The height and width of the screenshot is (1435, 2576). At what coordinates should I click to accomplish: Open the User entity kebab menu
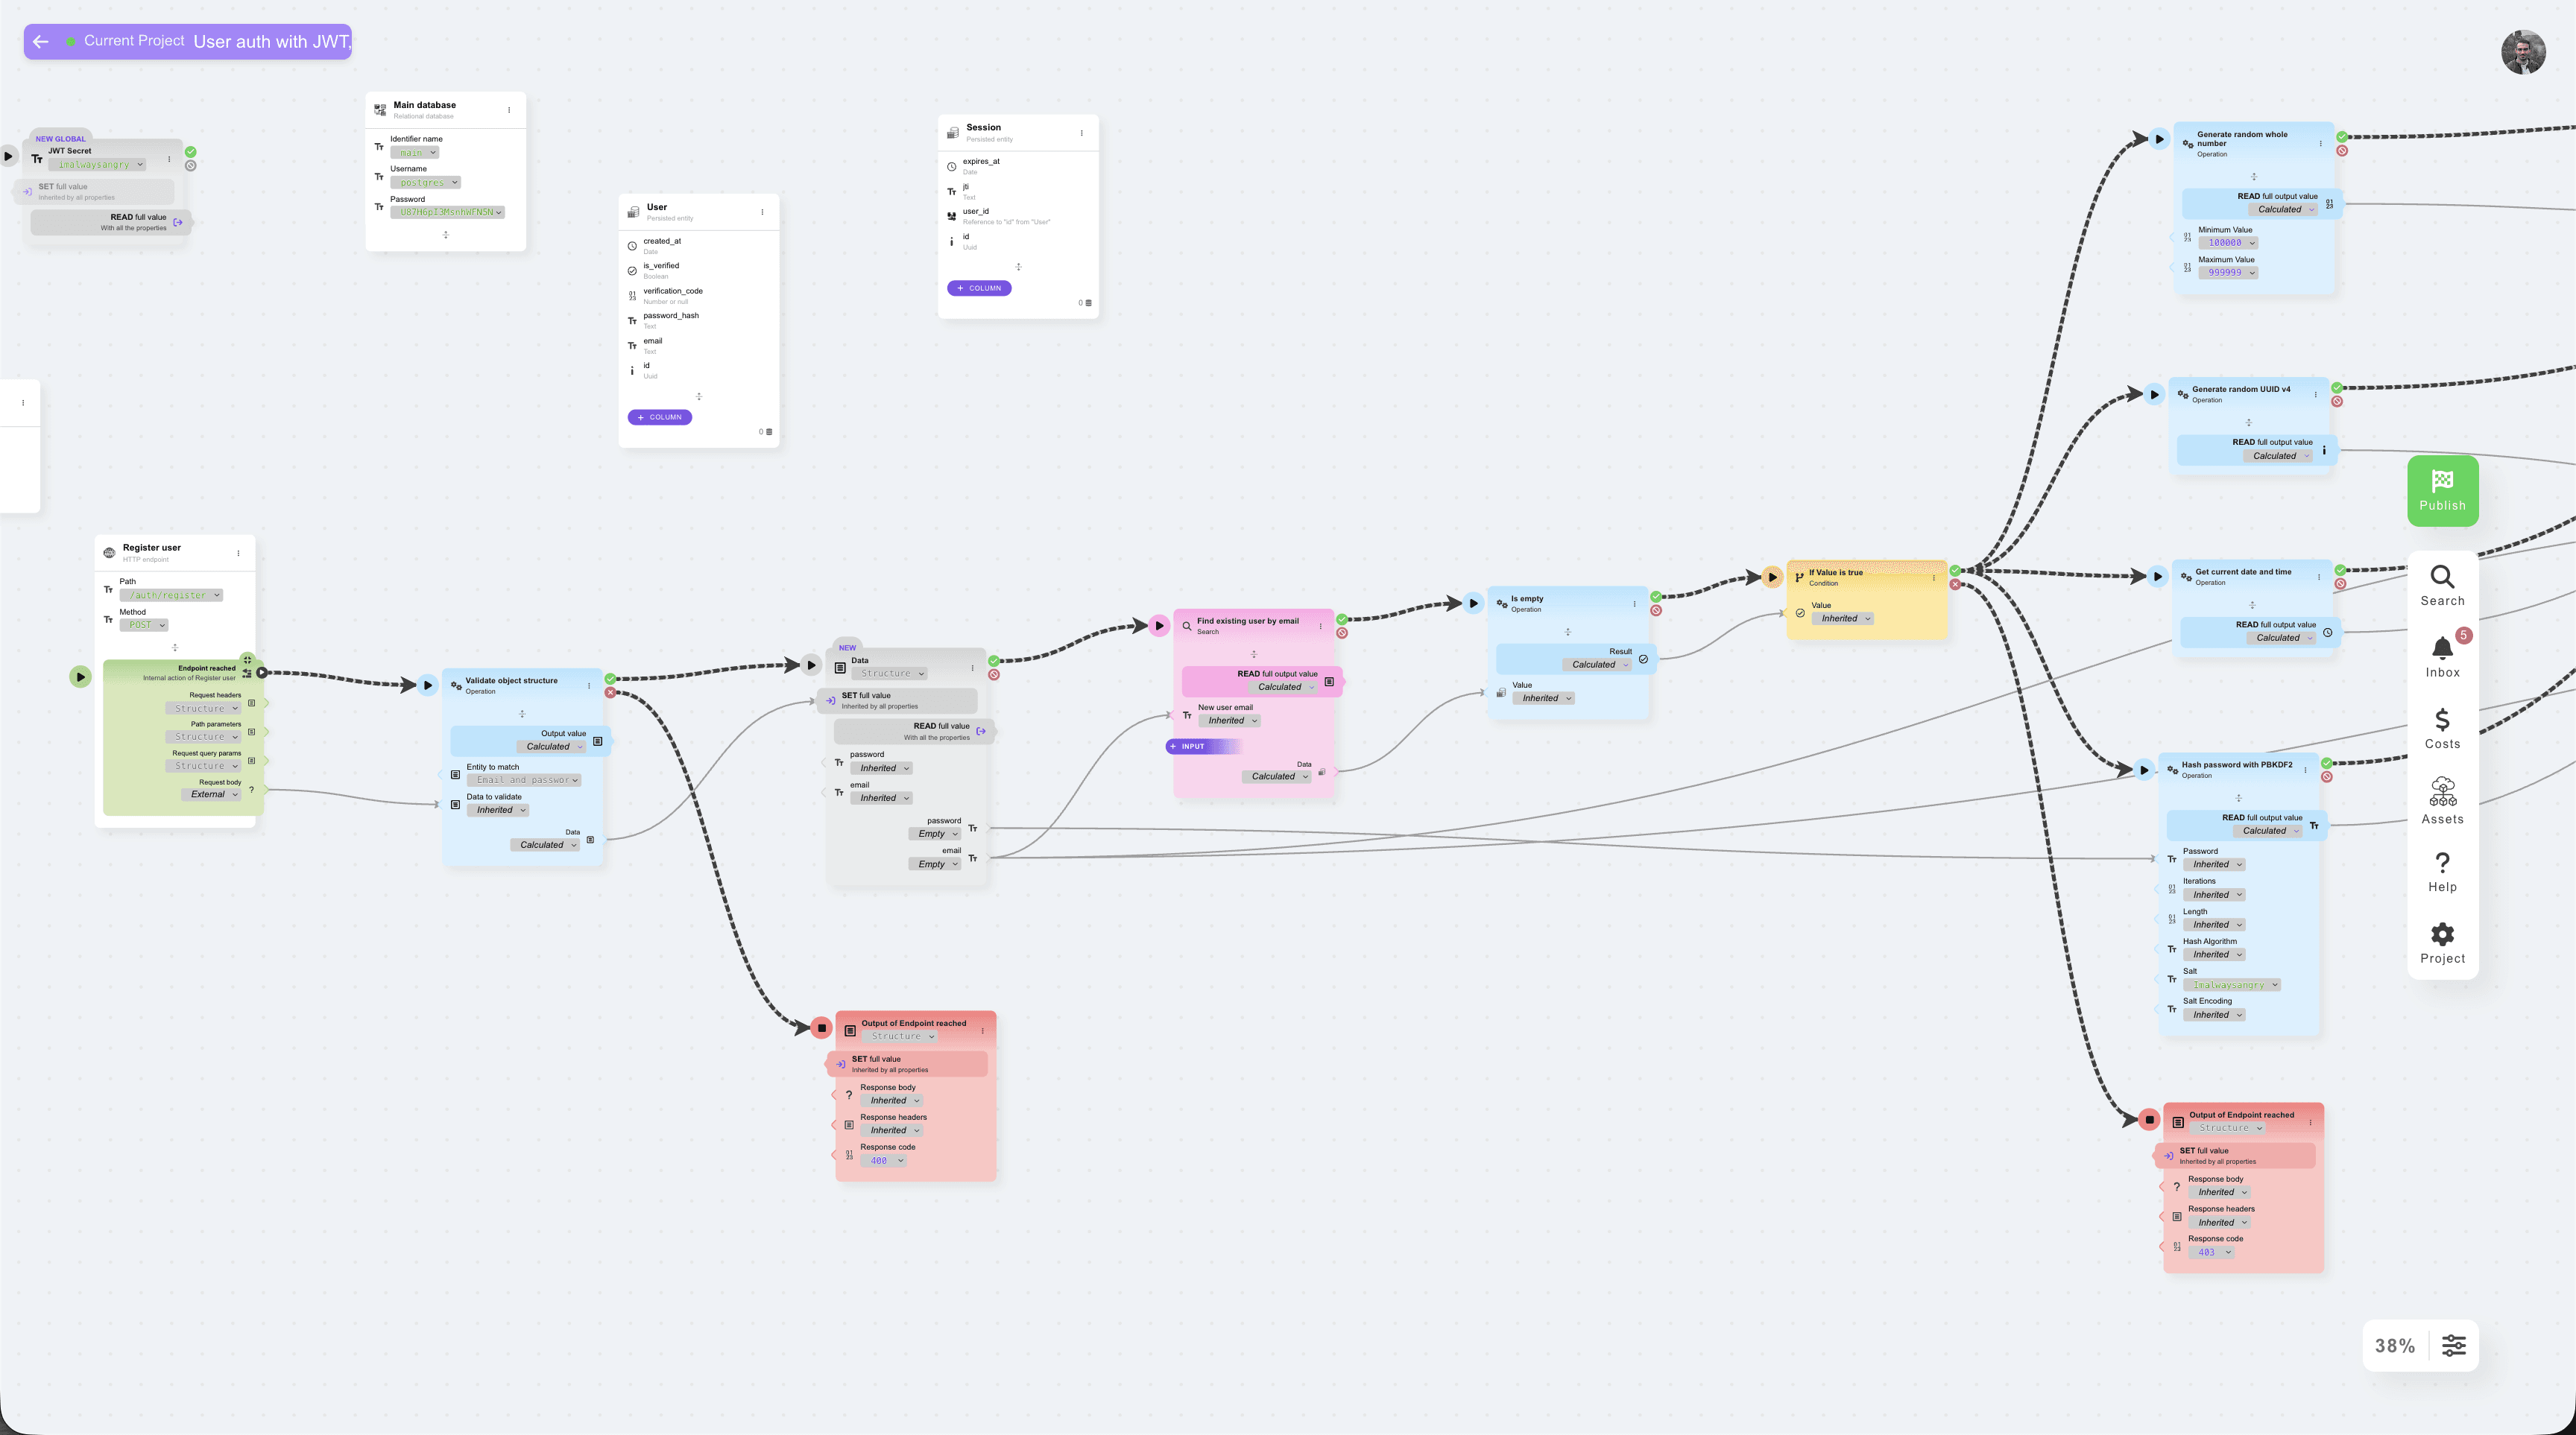pos(765,212)
